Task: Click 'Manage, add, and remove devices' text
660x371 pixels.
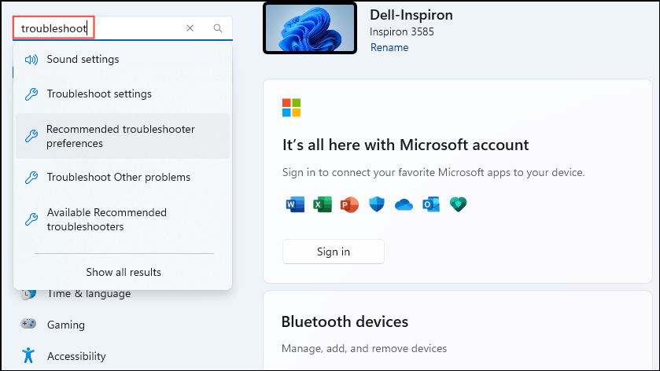Action: pos(364,348)
